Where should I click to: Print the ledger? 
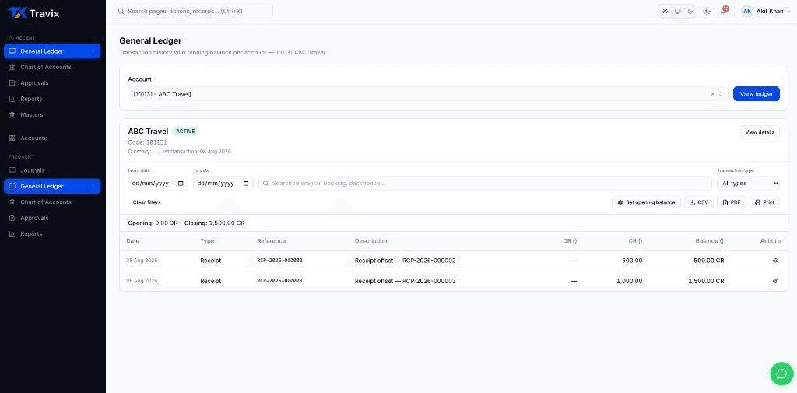pyautogui.click(x=764, y=202)
